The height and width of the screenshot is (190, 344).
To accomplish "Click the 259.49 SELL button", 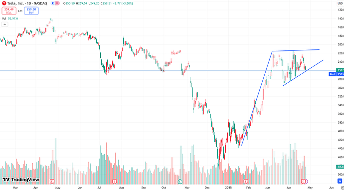I will (x=9, y=11).
